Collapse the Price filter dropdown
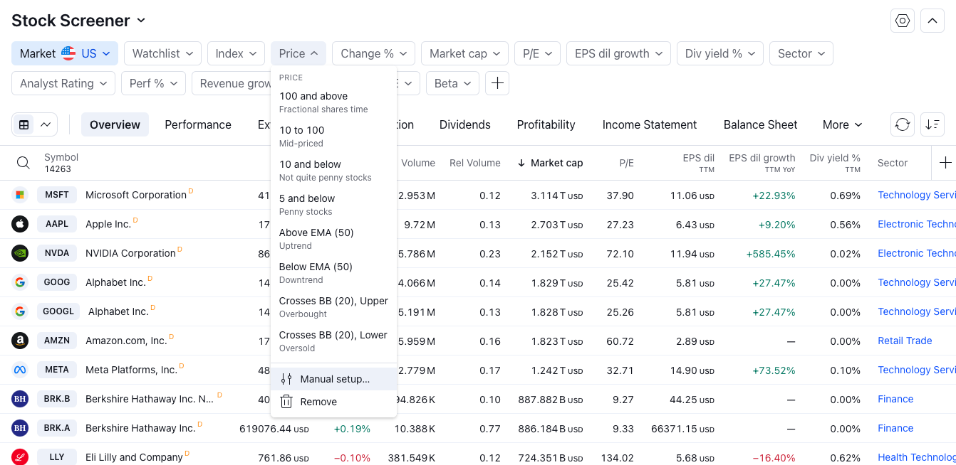 298,53
